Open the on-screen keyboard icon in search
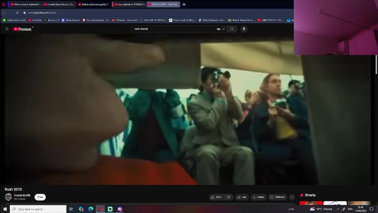 219,29
